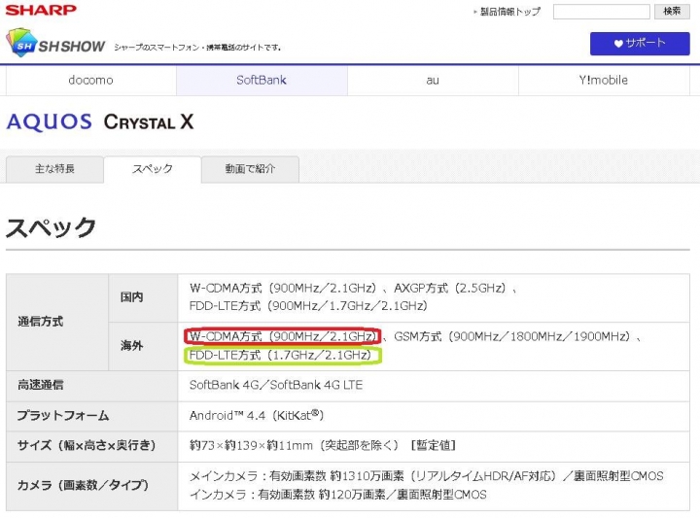Select the 通信方式 row header

pyautogui.click(x=57, y=322)
